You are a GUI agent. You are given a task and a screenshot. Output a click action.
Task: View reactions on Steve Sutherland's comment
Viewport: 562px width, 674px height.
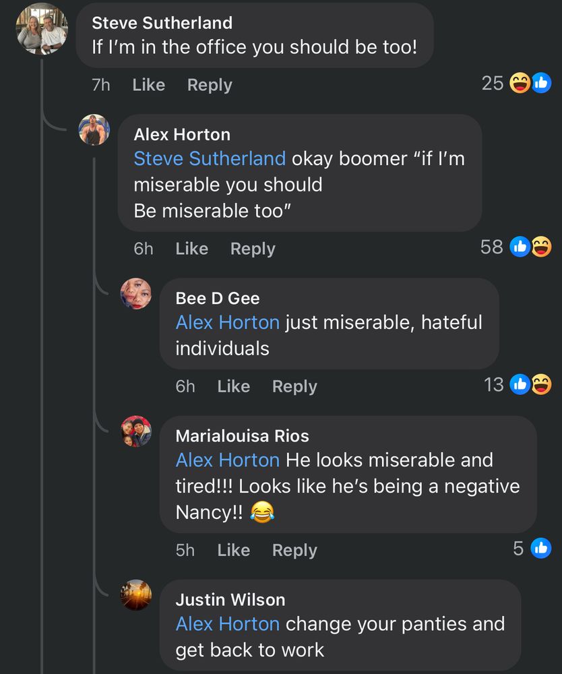pyautogui.click(x=516, y=83)
